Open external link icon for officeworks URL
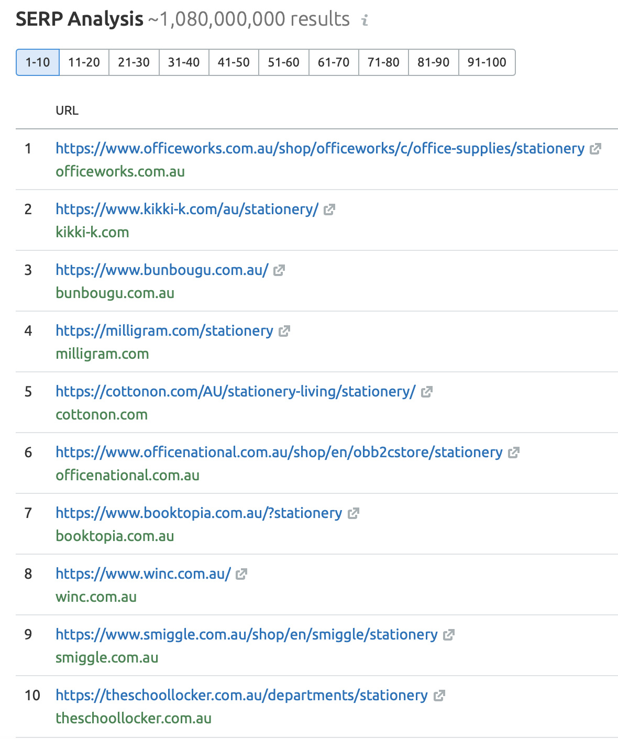 (595, 149)
